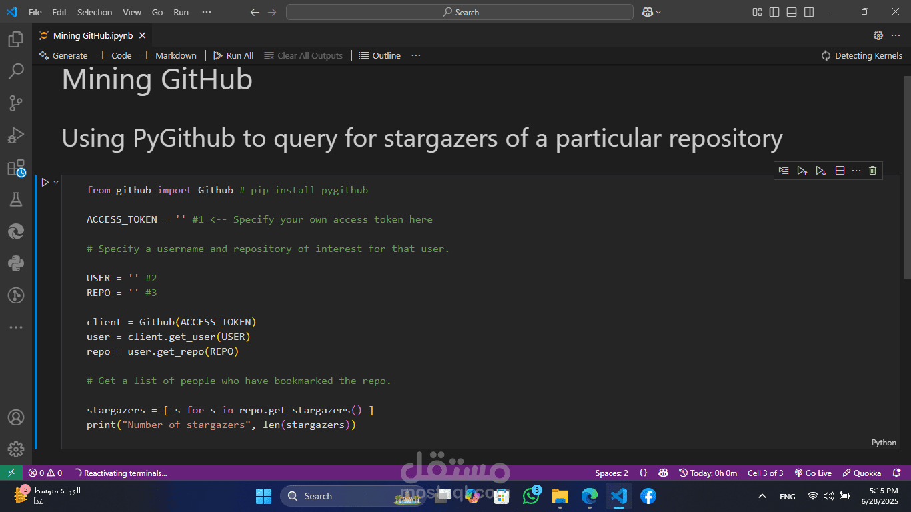Open File Explorer from the taskbar
The image size is (911, 512).
(x=560, y=496)
